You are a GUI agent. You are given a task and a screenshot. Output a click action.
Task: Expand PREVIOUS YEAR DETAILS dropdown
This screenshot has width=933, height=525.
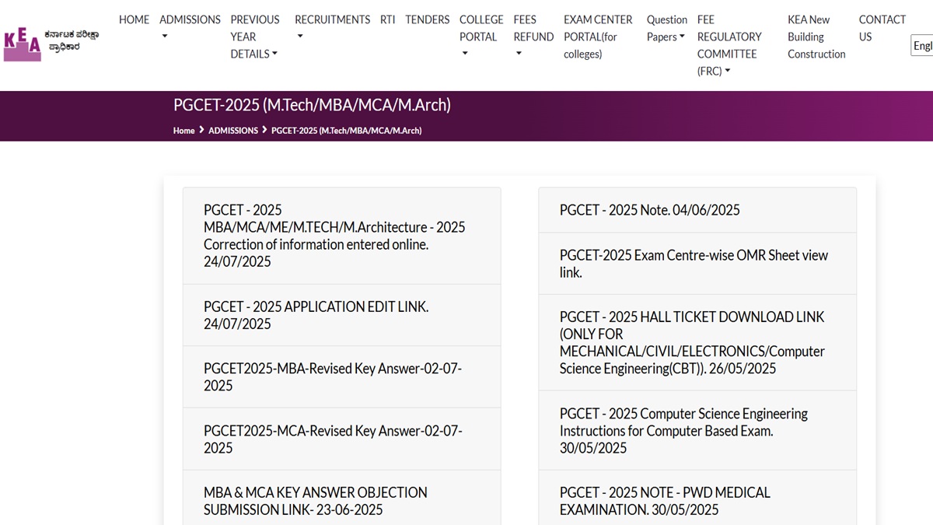255,37
